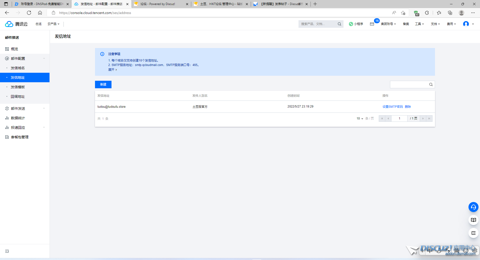Open a new browser tab
Viewport: 480px width, 260px height.
[x=315, y=4]
